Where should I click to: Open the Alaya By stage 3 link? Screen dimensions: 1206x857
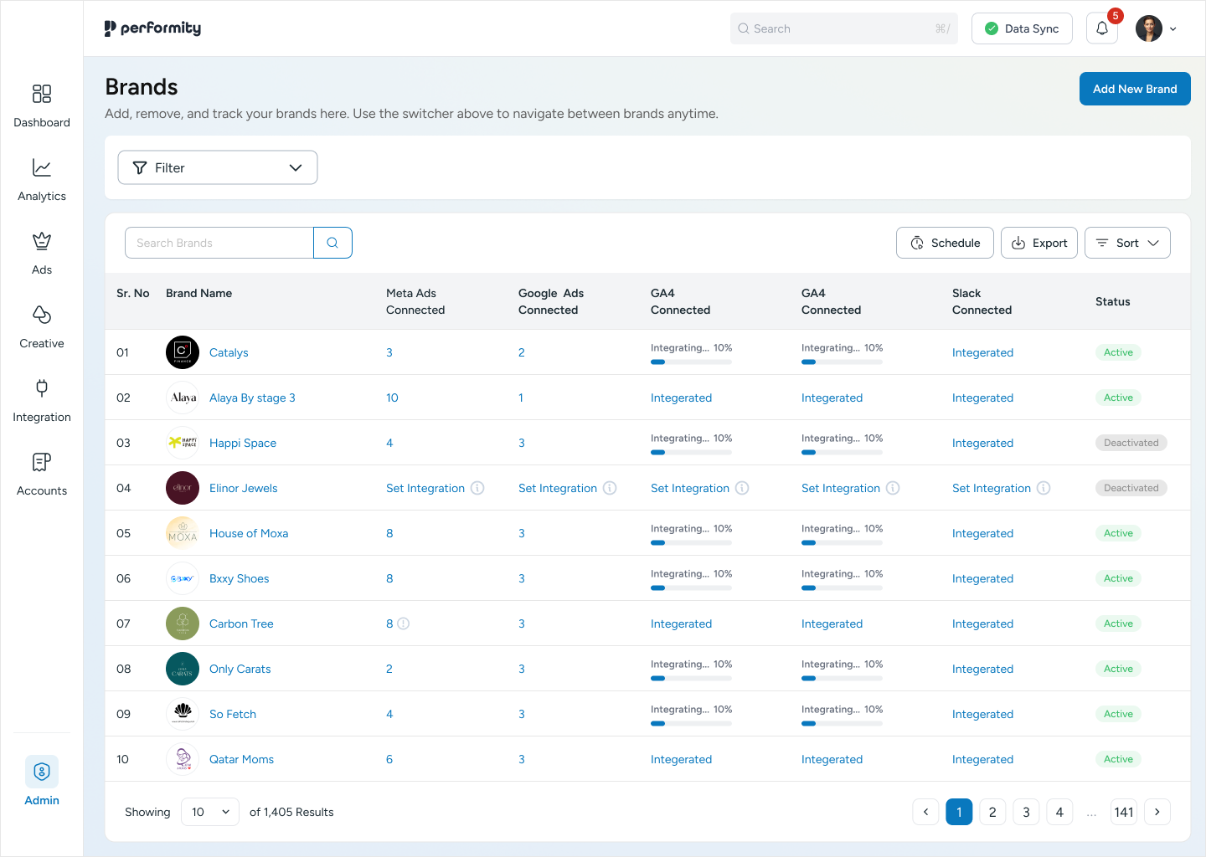(252, 398)
